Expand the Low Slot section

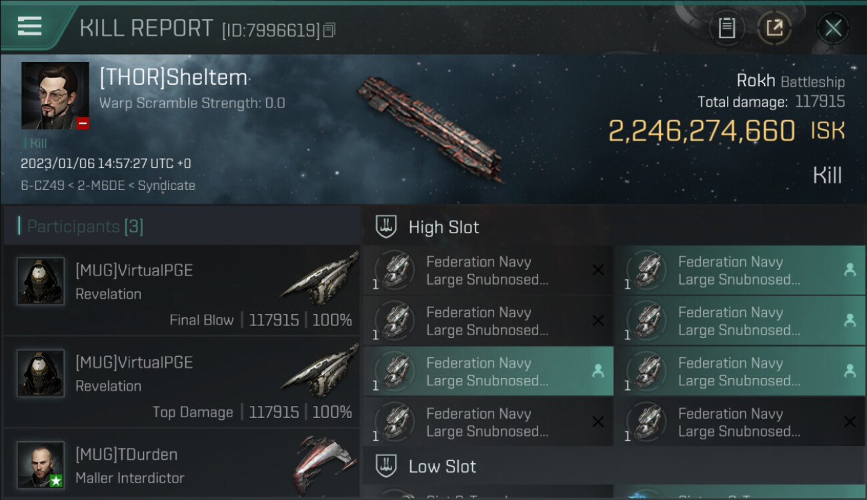[442, 467]
